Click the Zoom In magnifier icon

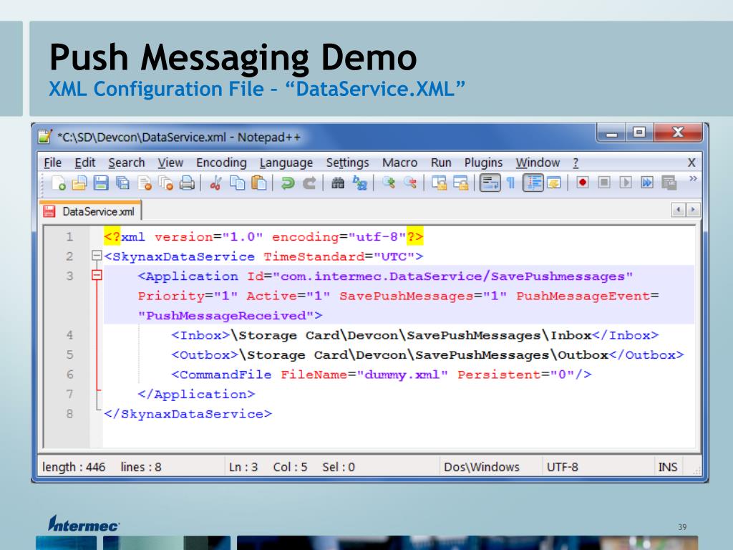(389, 183)
